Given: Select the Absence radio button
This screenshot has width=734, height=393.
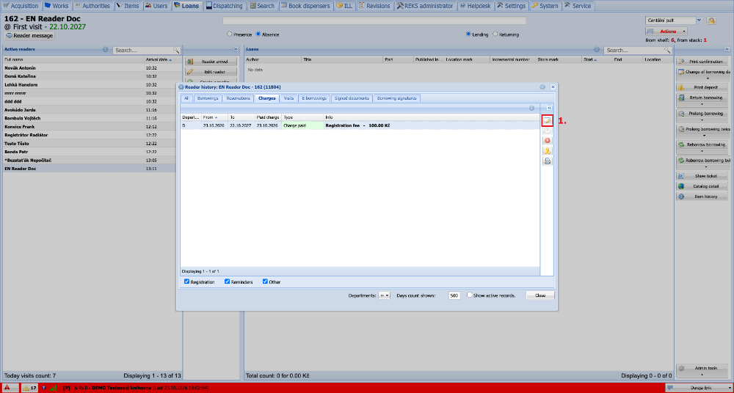Looking at the screenshot, I should pos(258,34).
